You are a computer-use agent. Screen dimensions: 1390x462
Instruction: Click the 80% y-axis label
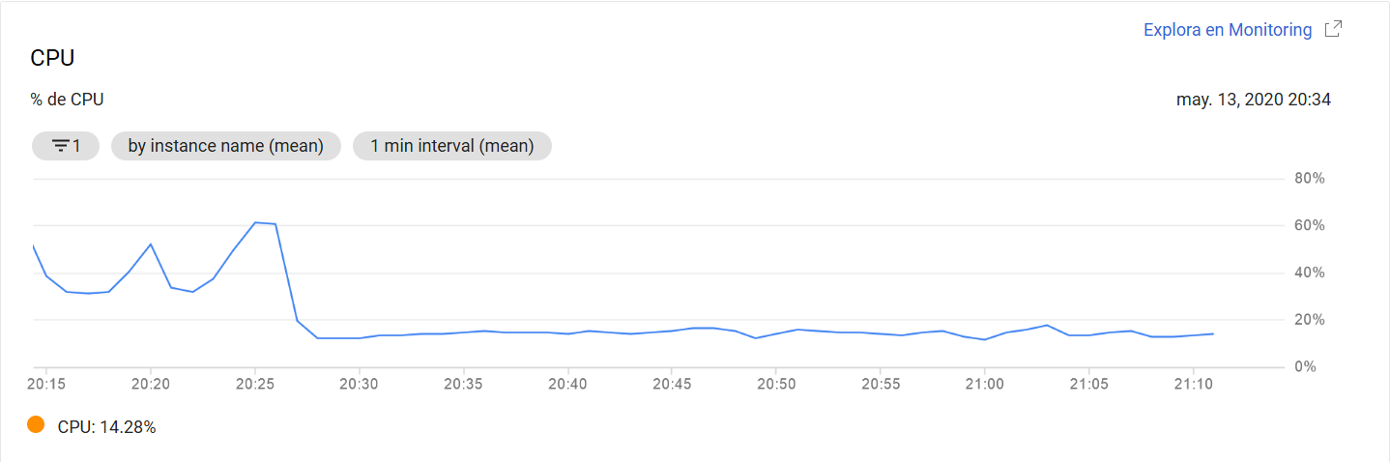[x=1309, y=179]
